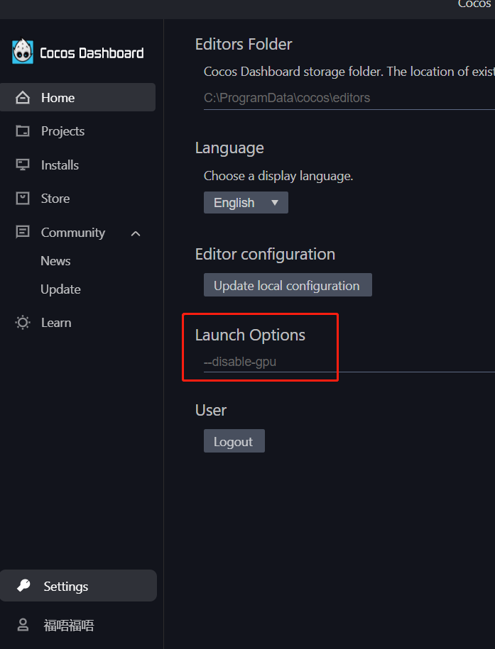Click the Update local configuration button
The height and width of the screenshot is (649, 495).
(x=287, y=285)
